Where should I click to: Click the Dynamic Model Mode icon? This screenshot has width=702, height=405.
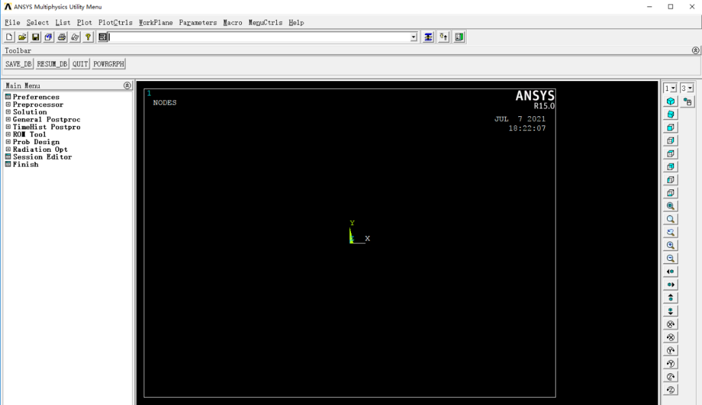click(688, 101)
